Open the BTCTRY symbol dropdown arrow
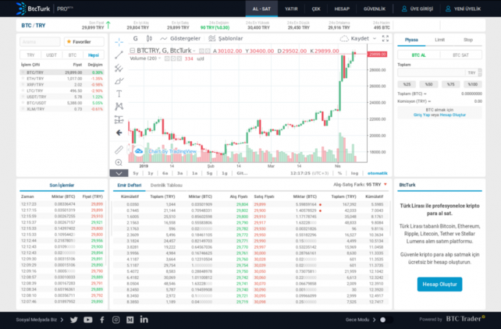Image resolution: width=501 pixels, height=329 pixels. click(x=194, y=51)
